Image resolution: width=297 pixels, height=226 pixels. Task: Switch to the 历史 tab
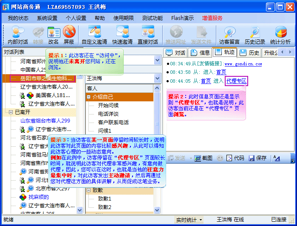[x=250, y=53]
